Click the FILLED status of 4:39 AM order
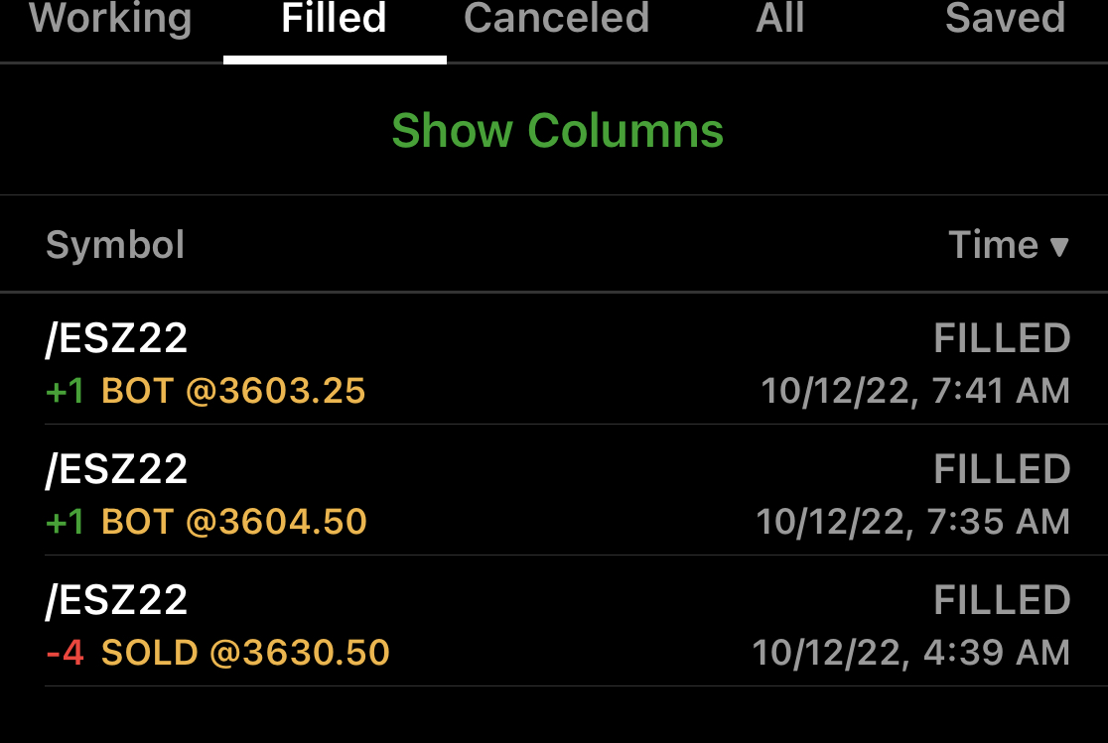This screenshot has height=743, width=1108. pos(1002,600)
